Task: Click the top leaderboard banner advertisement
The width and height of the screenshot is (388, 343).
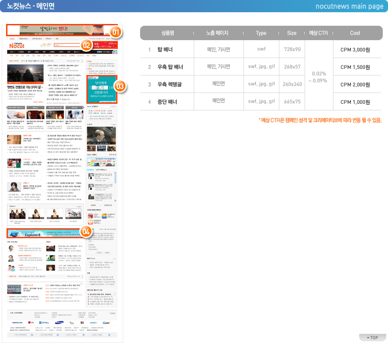Action: tap(62, 30)
